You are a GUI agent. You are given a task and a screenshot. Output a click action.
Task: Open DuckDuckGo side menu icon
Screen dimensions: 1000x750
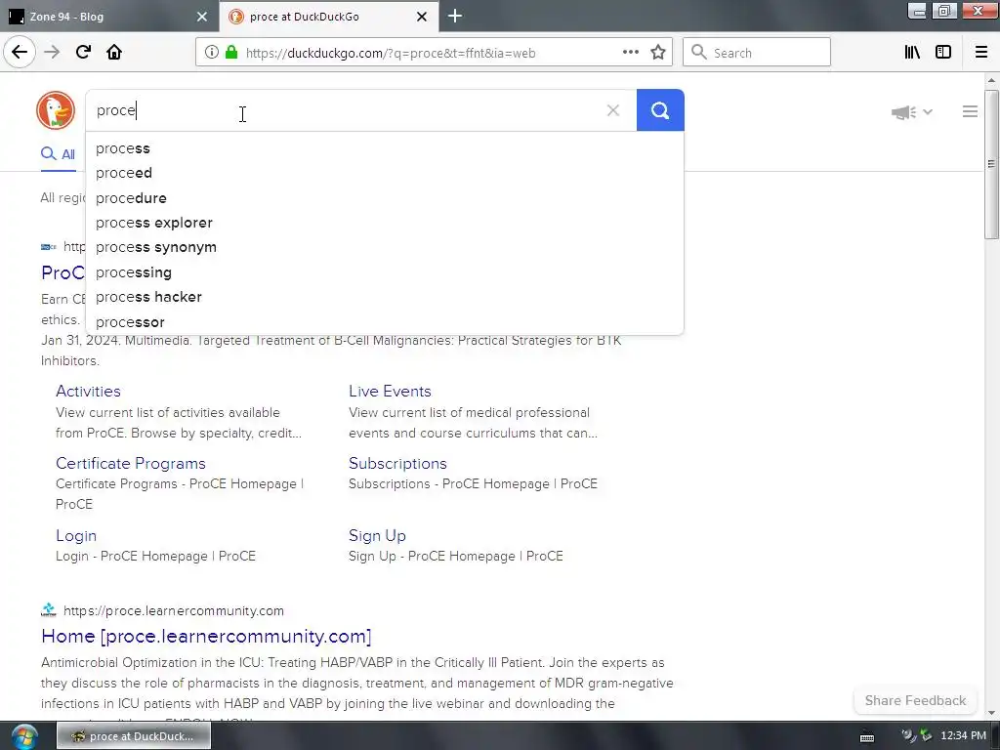(x=970, y=111)
